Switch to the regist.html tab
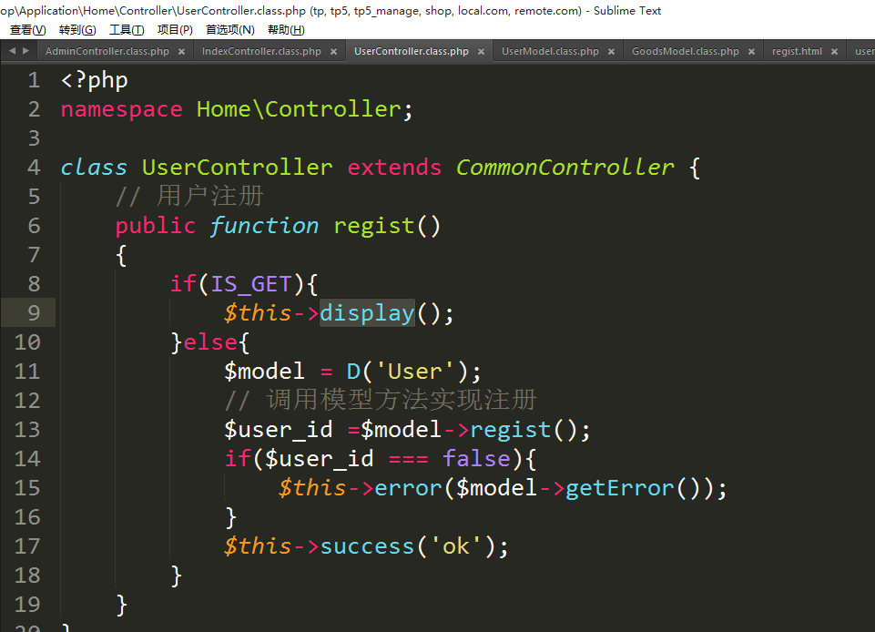This screenshot has width=875, height=632. pos(797,52)
